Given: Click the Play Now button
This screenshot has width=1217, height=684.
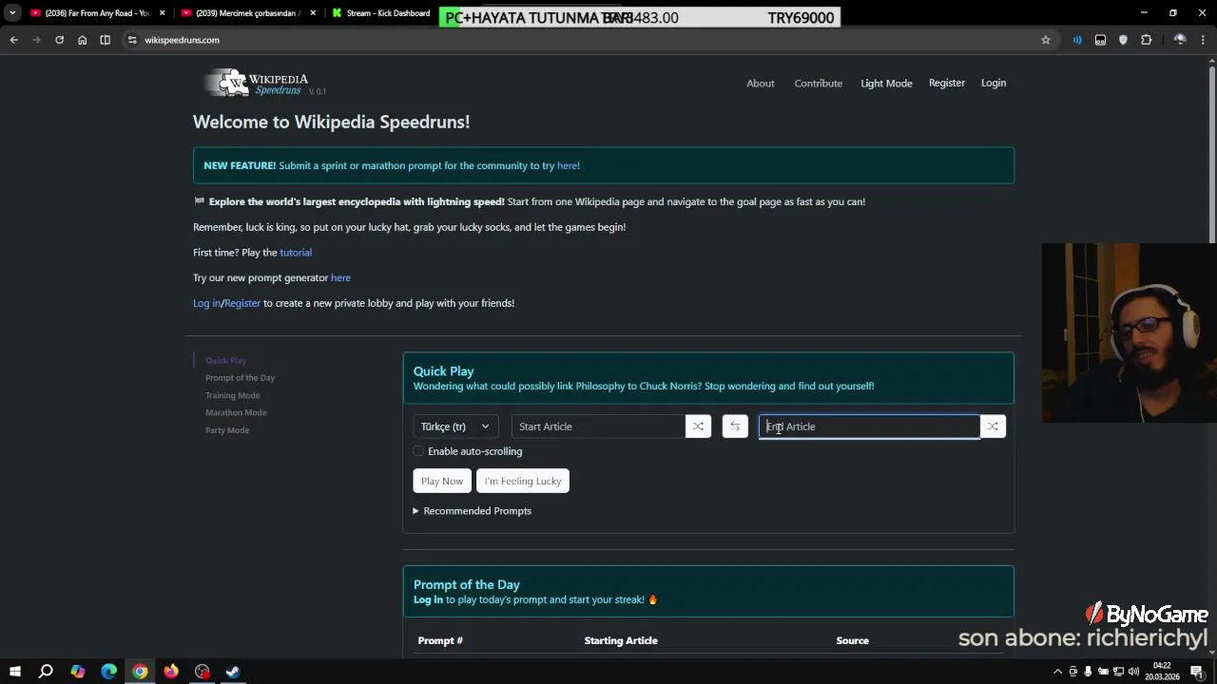Looking at the screenshot, I should 442,481.
